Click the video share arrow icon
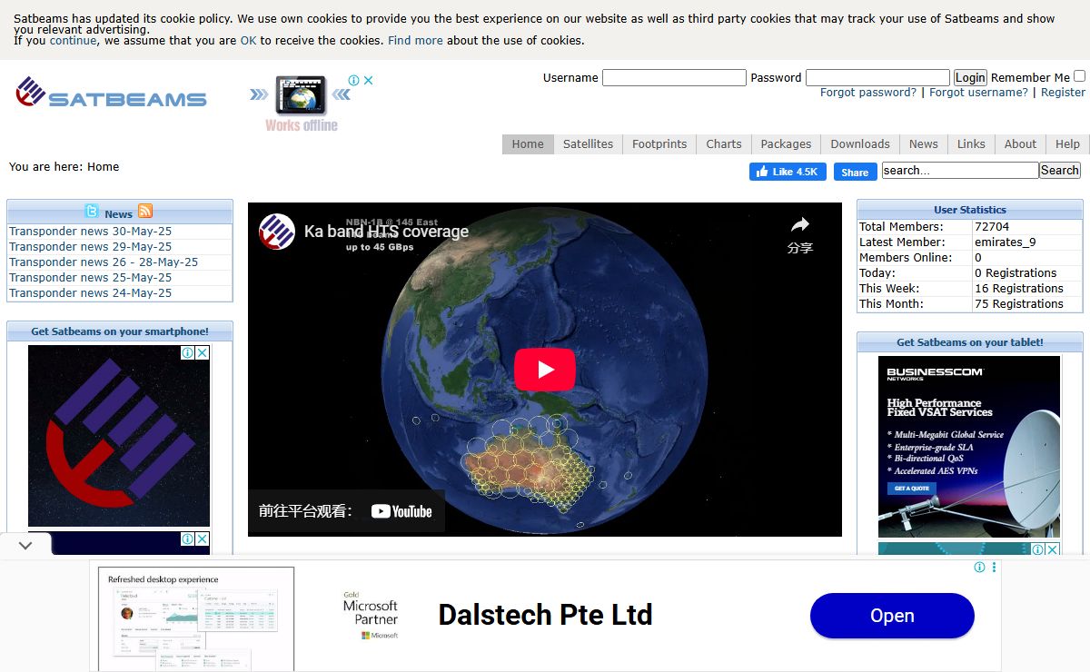The width and height of the screenshot is (1090, 672). coord(799,224)
